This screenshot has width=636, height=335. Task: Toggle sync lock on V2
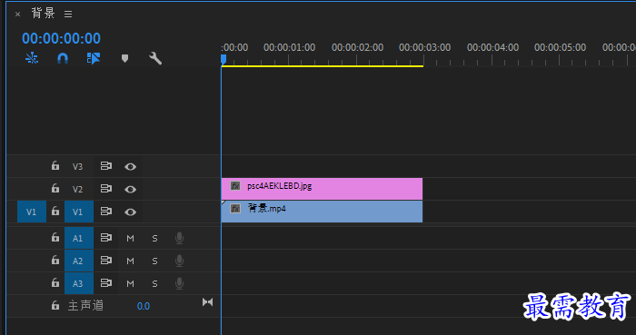(106, 189)
